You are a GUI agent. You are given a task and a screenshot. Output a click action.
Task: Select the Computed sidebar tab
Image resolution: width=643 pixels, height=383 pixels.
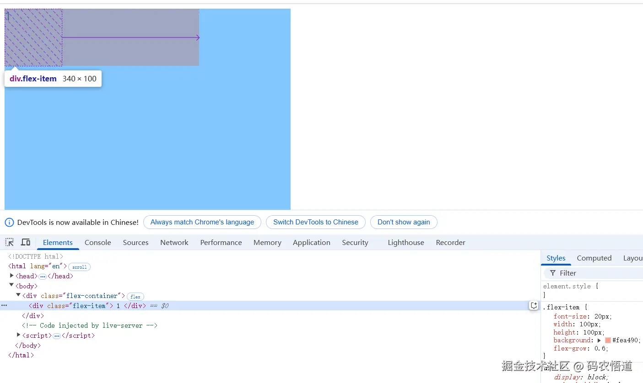click(594, 258)
